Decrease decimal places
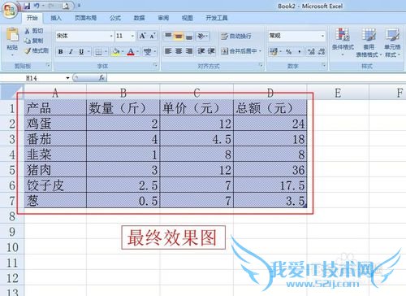This screenshot has width=406, height=296. (321, 51)
